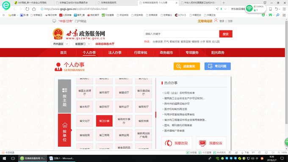
Task: Click the 进度查询 orange button
Action: (x=187, y=66)
